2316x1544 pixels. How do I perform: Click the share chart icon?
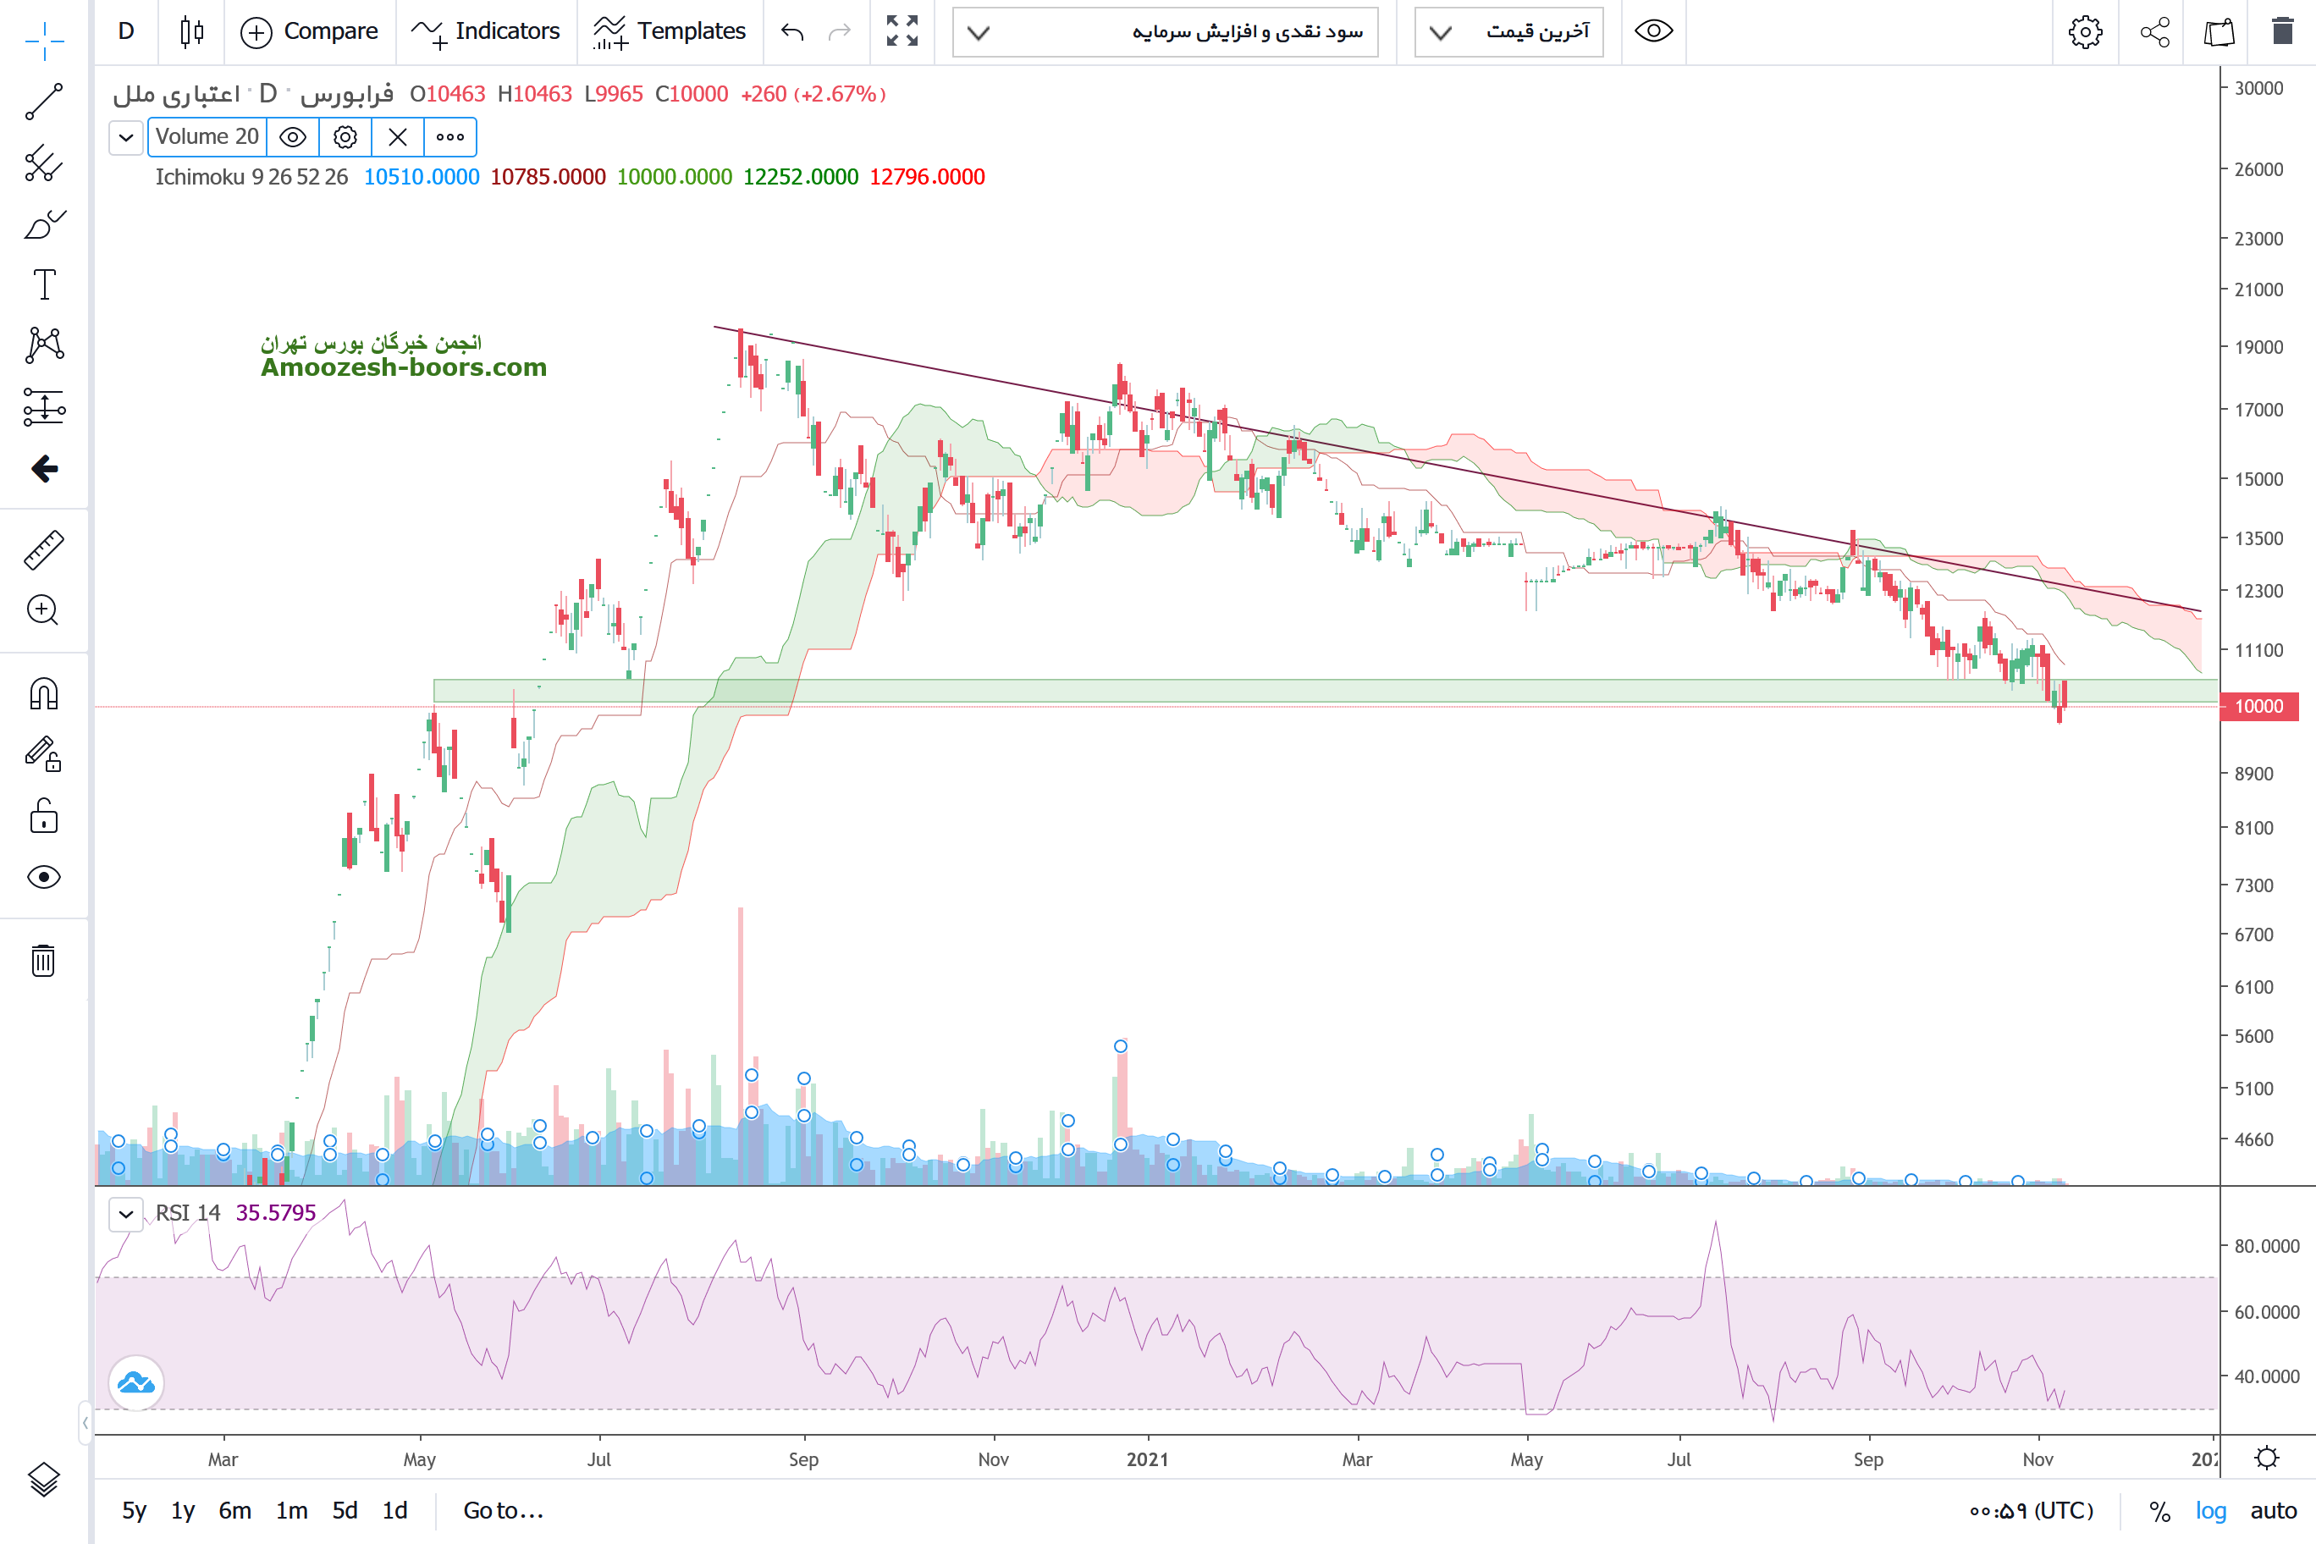[2154, 31]
